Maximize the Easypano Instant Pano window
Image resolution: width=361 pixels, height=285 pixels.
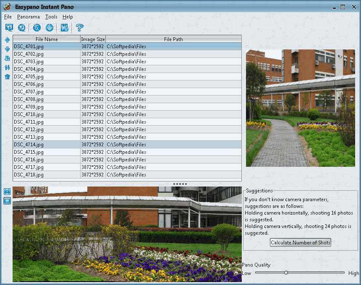343,7
